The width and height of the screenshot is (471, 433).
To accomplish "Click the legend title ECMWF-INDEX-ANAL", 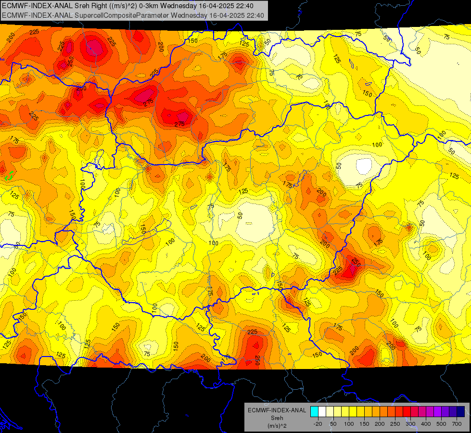I will (277, 410).
